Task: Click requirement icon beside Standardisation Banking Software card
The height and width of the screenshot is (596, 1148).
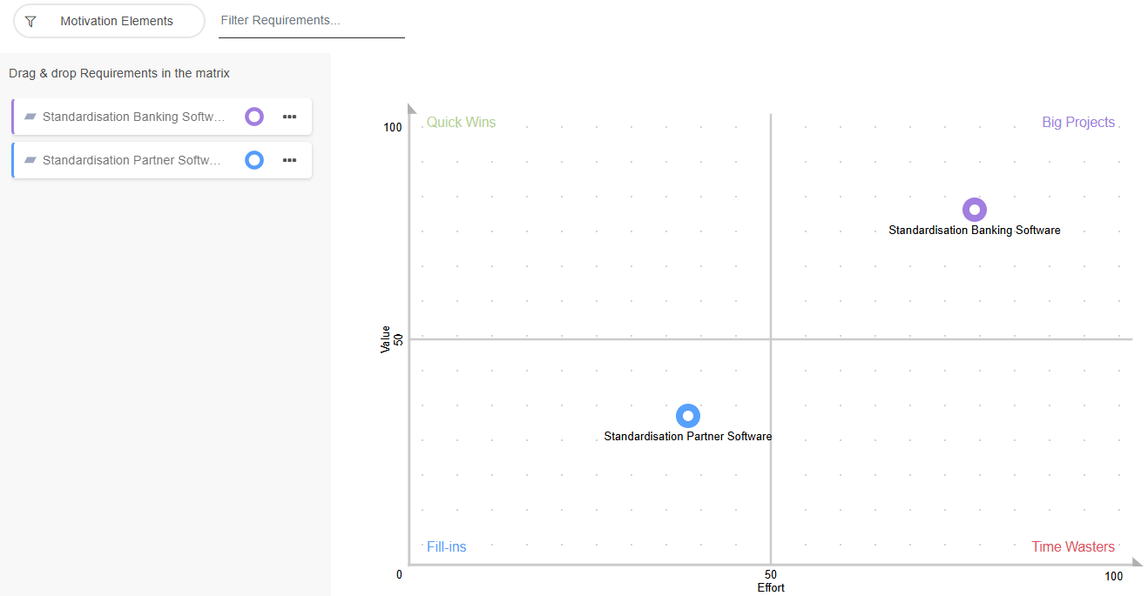Action: [30, 117]
